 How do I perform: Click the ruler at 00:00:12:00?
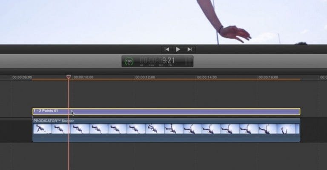point(145,77)
